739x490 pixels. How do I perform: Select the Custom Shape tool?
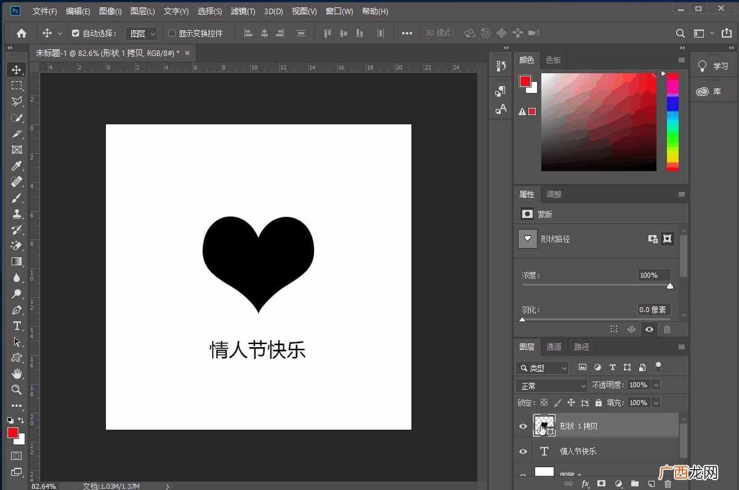[x=17, y=358]
